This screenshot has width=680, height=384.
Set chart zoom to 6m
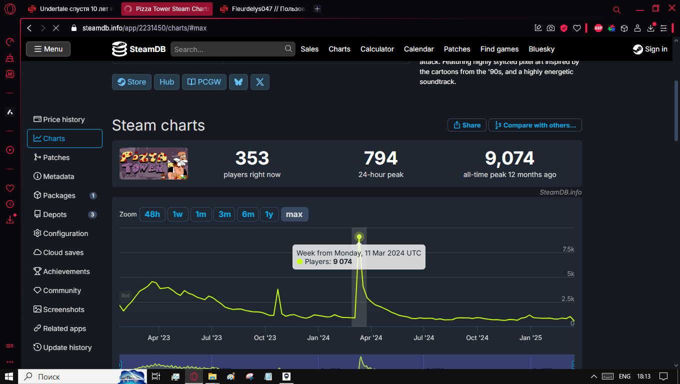point(248,214)
